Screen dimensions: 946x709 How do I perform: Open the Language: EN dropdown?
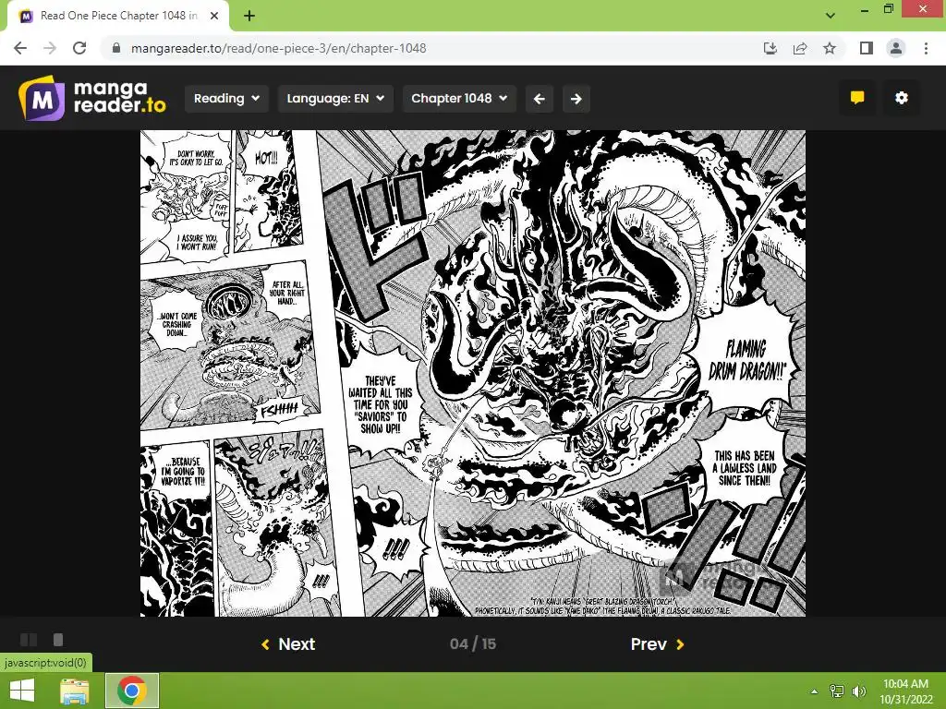tap(335, 98)
